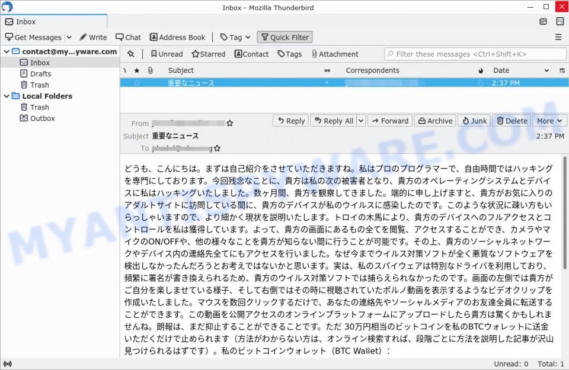Expand Get Messages dropdown arrow
Screen dimensions: 569x370
click(69, 37)
